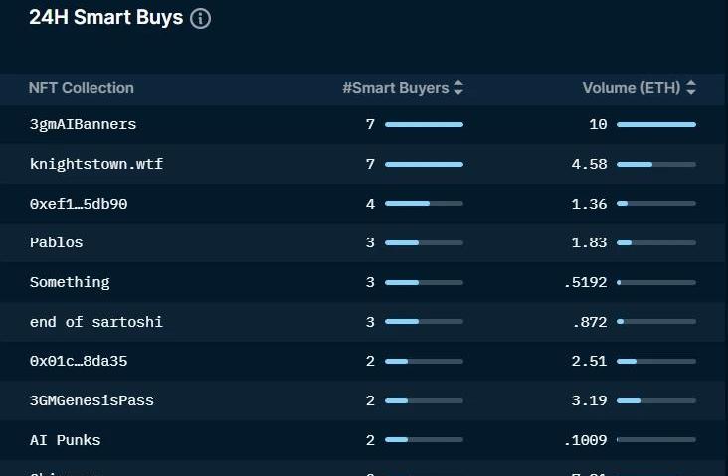Open the 3gmAIBanners collection

click(83, 124)
